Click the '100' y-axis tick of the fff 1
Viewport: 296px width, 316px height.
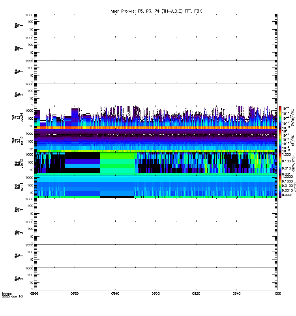30,206
